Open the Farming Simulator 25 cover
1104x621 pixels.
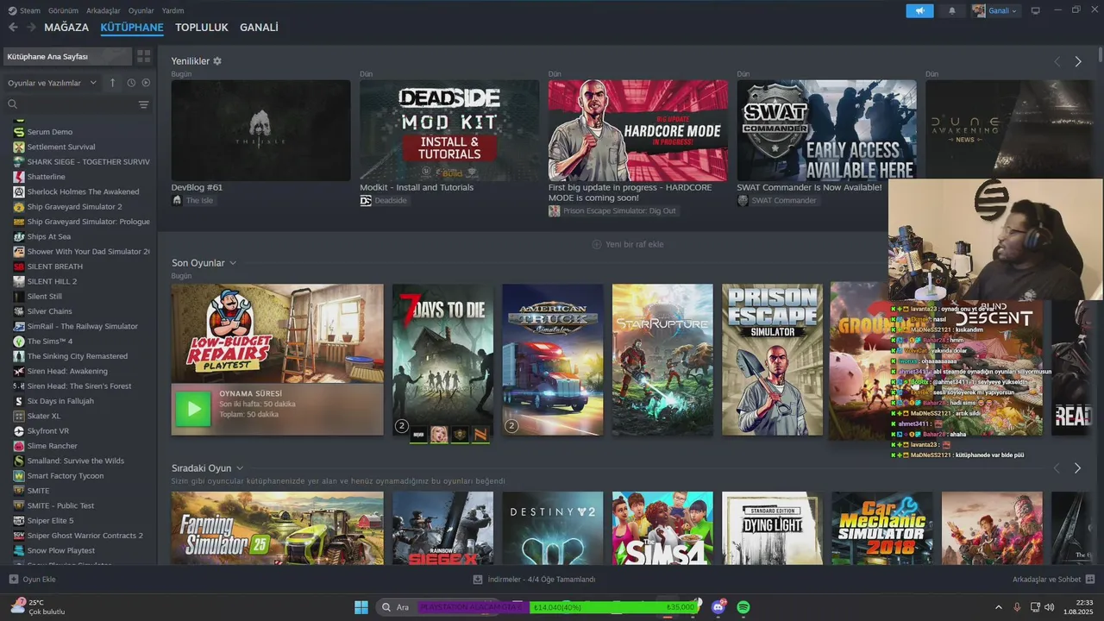[278, 528]
